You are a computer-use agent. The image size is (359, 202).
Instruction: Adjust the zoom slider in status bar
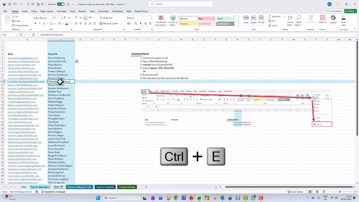pos(339,192)
